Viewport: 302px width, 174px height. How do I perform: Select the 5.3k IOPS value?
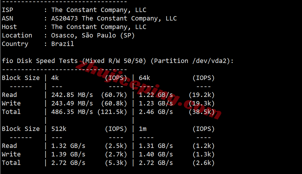[x=116, y=163]
